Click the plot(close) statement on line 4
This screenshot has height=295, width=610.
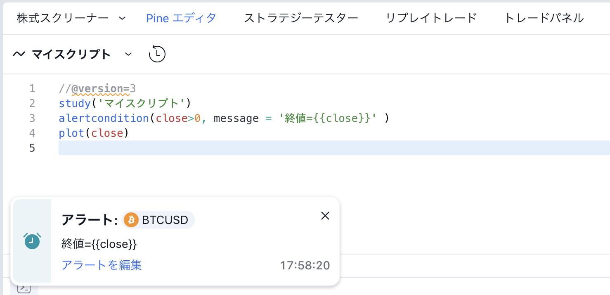(x=94, y=133)
